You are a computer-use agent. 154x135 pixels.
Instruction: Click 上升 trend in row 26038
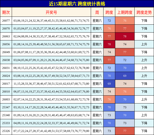tap(144, 60)
